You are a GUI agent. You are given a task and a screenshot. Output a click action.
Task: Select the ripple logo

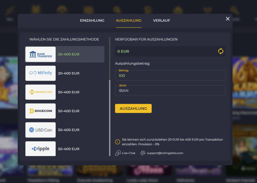click(x=40, y=149)
